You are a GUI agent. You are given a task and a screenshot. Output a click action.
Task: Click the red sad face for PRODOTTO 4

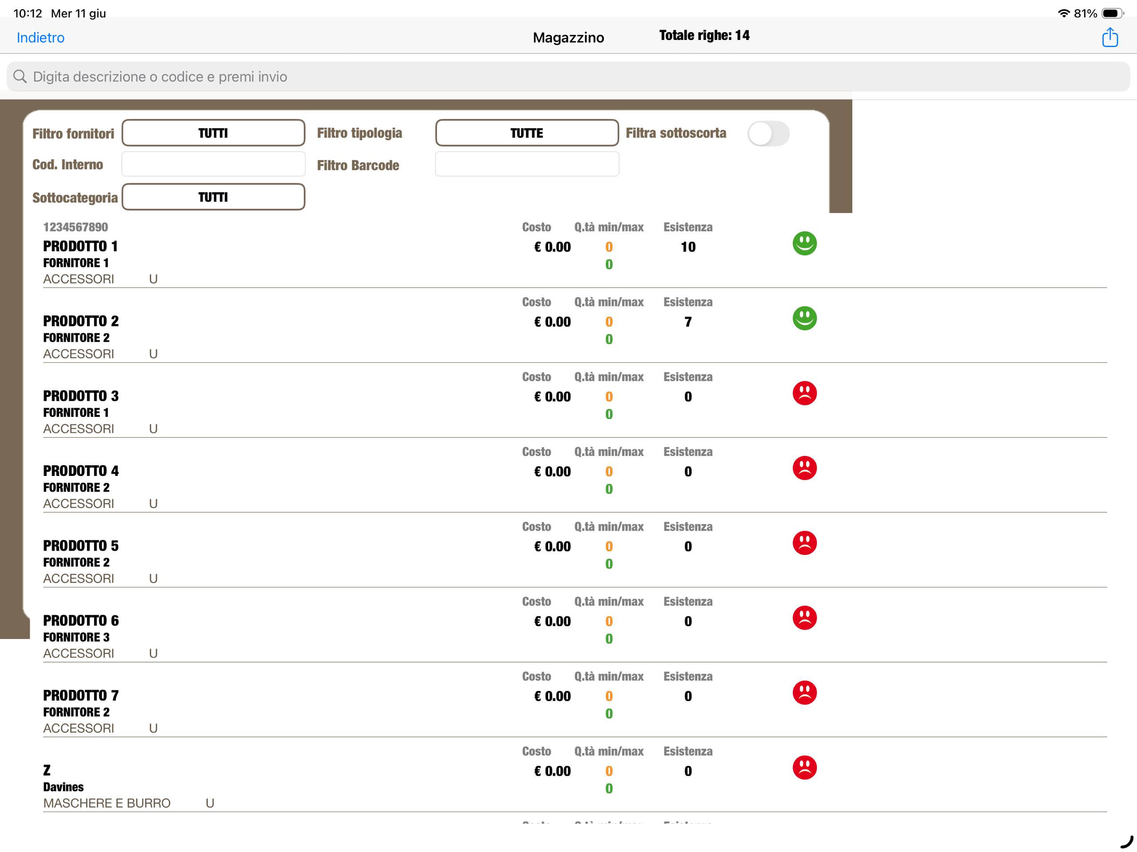(804, 468)
